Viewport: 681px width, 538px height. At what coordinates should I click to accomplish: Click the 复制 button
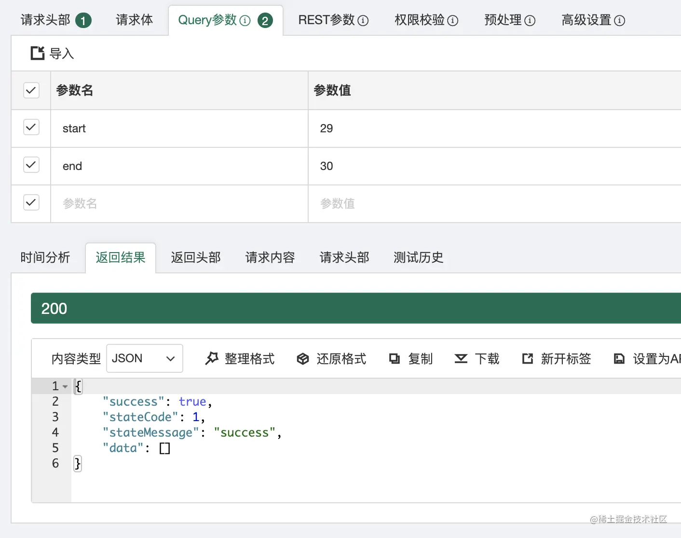[x=411, y=358]
